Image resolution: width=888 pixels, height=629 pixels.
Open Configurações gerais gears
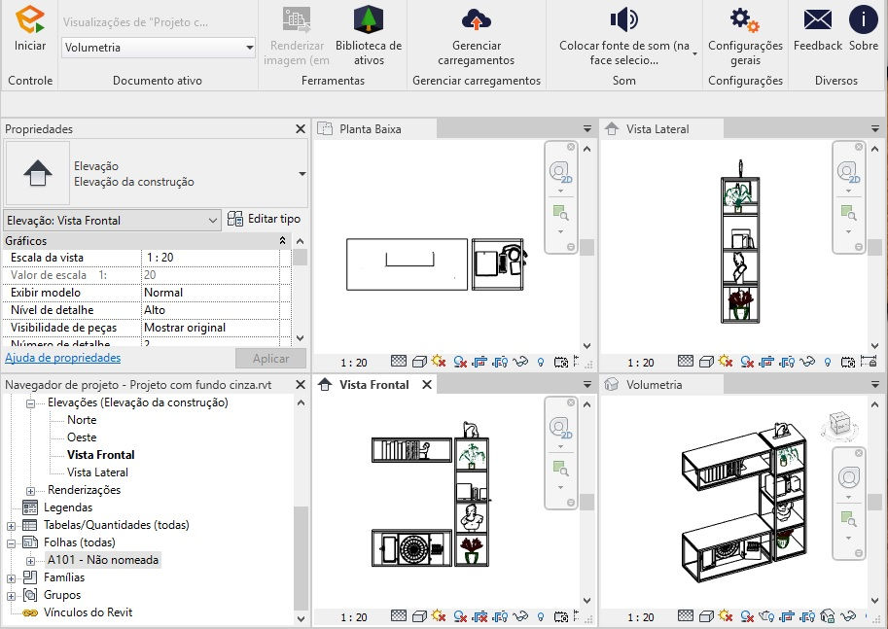745,19
